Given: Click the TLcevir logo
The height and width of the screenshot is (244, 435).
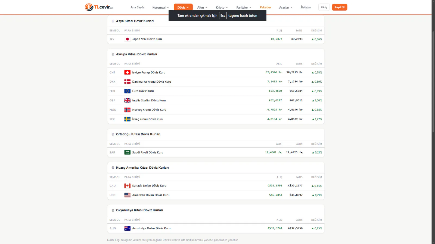Looking at the screenshot, I should click(99, 7).
